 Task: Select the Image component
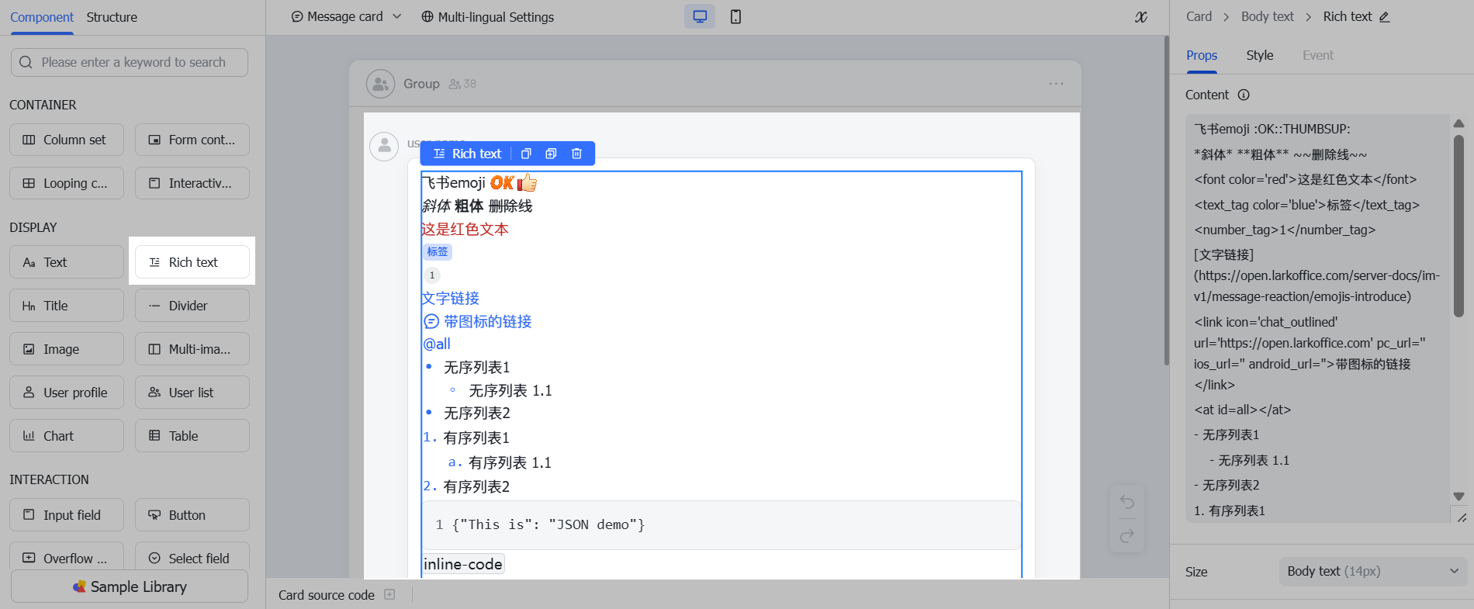click(x=67, y=349)
